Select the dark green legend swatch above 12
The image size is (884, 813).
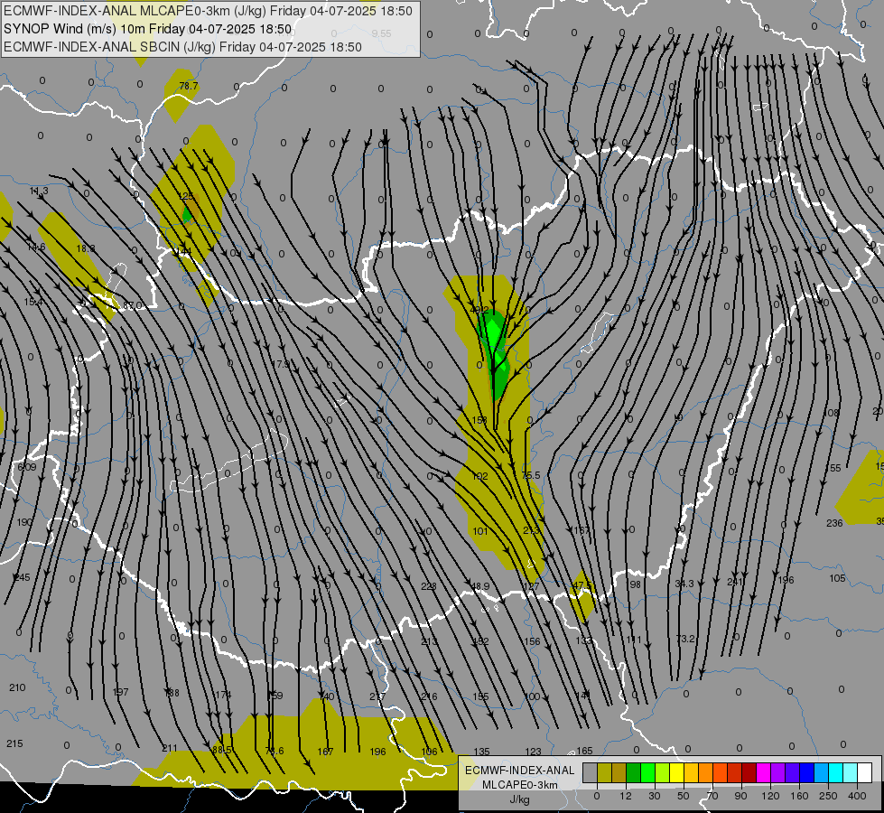(x=633, y=773)
